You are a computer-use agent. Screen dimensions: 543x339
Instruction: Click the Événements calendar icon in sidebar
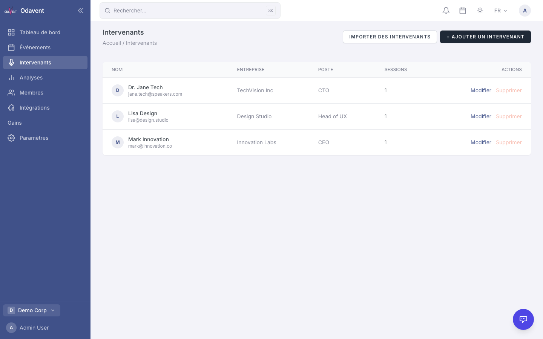coord(11,47)
